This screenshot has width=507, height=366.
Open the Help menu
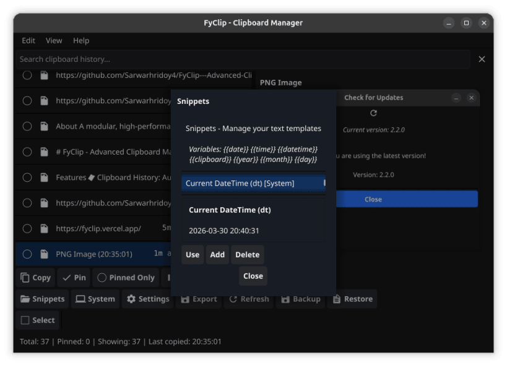pos(81,41)
